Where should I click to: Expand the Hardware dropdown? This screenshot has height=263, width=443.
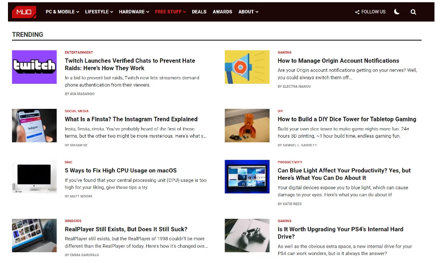click(134, 12)
